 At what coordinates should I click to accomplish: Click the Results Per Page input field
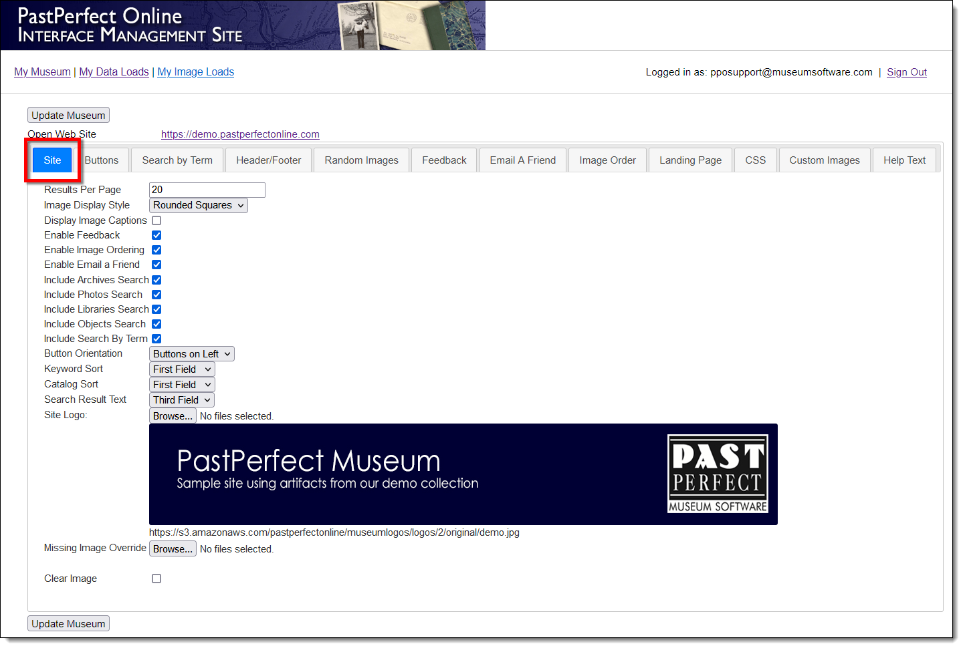[207, 190]
